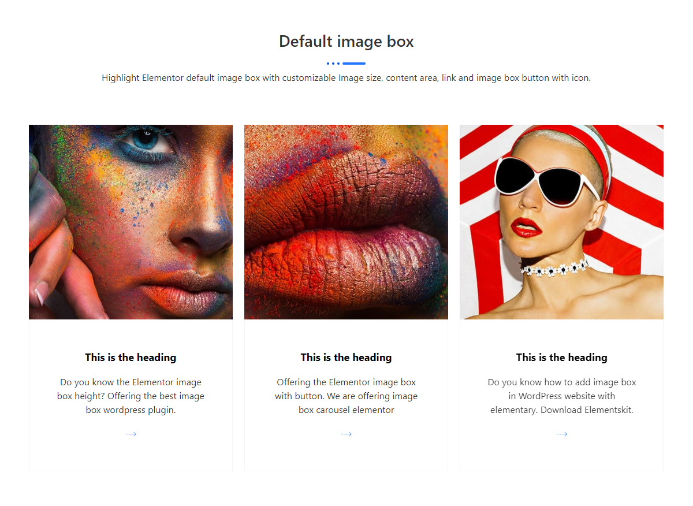Click the 'Default image box' section title
The height and width of the screenshot is (506, 693).
(346, 42)
